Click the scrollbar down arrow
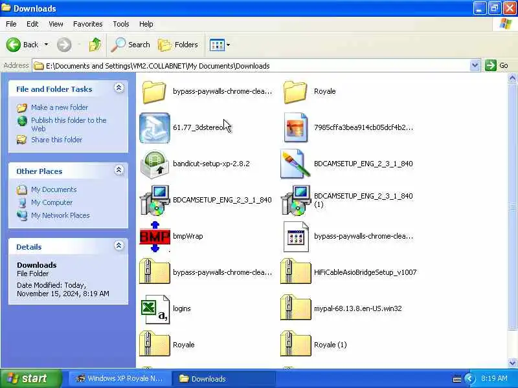Viewport: 518px width, 388px height. [512, 363]
